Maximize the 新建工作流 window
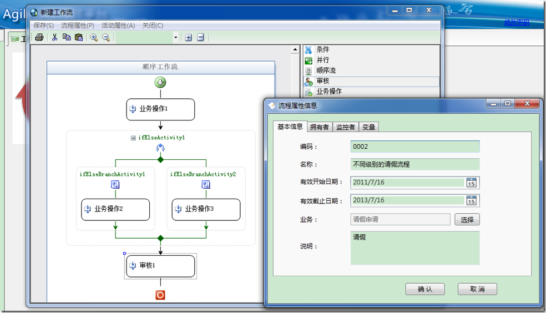 pos(409,11)
